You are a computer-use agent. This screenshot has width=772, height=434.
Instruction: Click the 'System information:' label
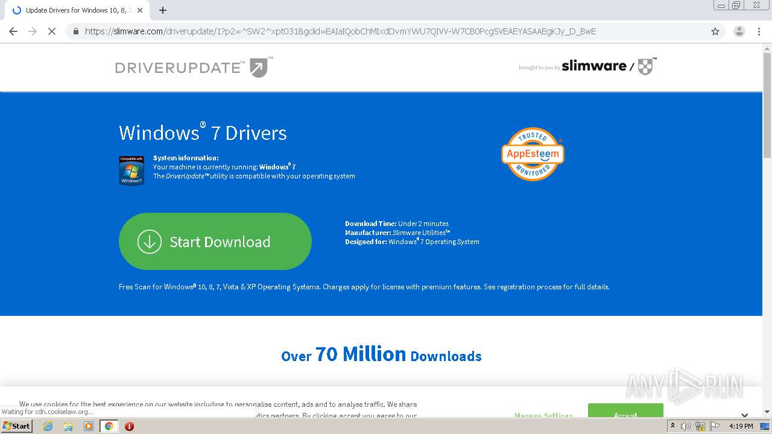pos(186,158)
